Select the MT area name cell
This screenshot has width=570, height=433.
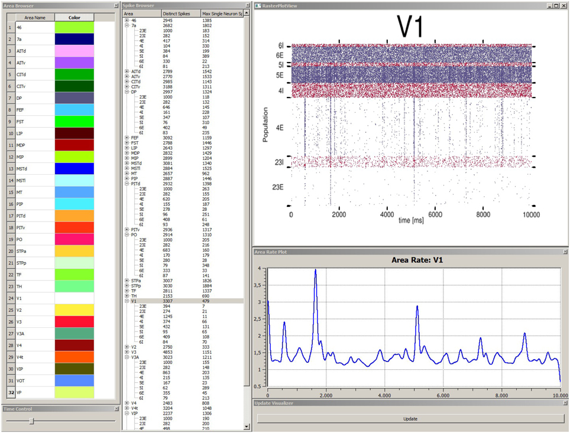[x=35, y=192]
